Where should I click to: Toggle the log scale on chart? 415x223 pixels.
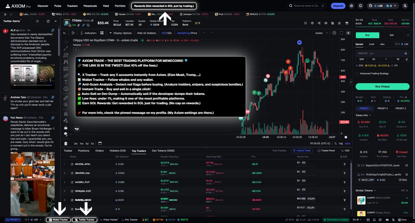341,143
